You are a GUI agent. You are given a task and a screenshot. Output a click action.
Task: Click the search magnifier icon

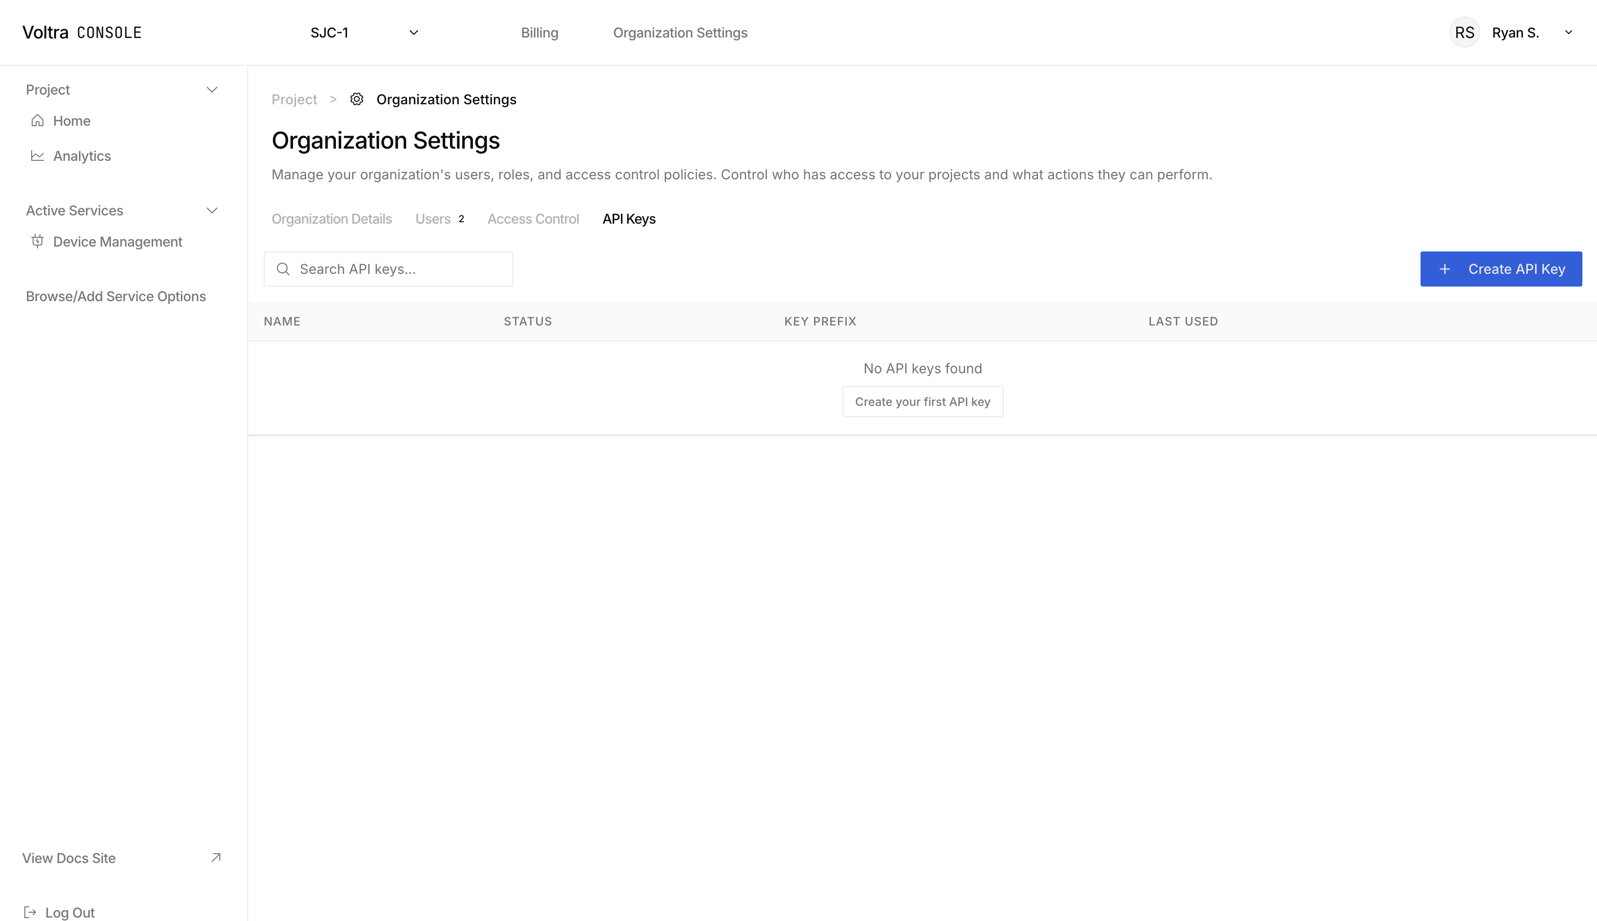tap(283, 269)
